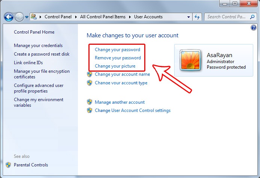
Task: Click the Forward navigation arrow button
Action: pyautogui.click(x=19, y=17)
